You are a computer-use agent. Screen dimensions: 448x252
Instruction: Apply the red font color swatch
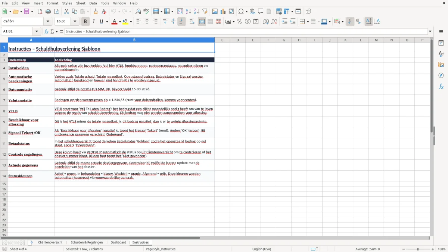[x=115, y=22]
